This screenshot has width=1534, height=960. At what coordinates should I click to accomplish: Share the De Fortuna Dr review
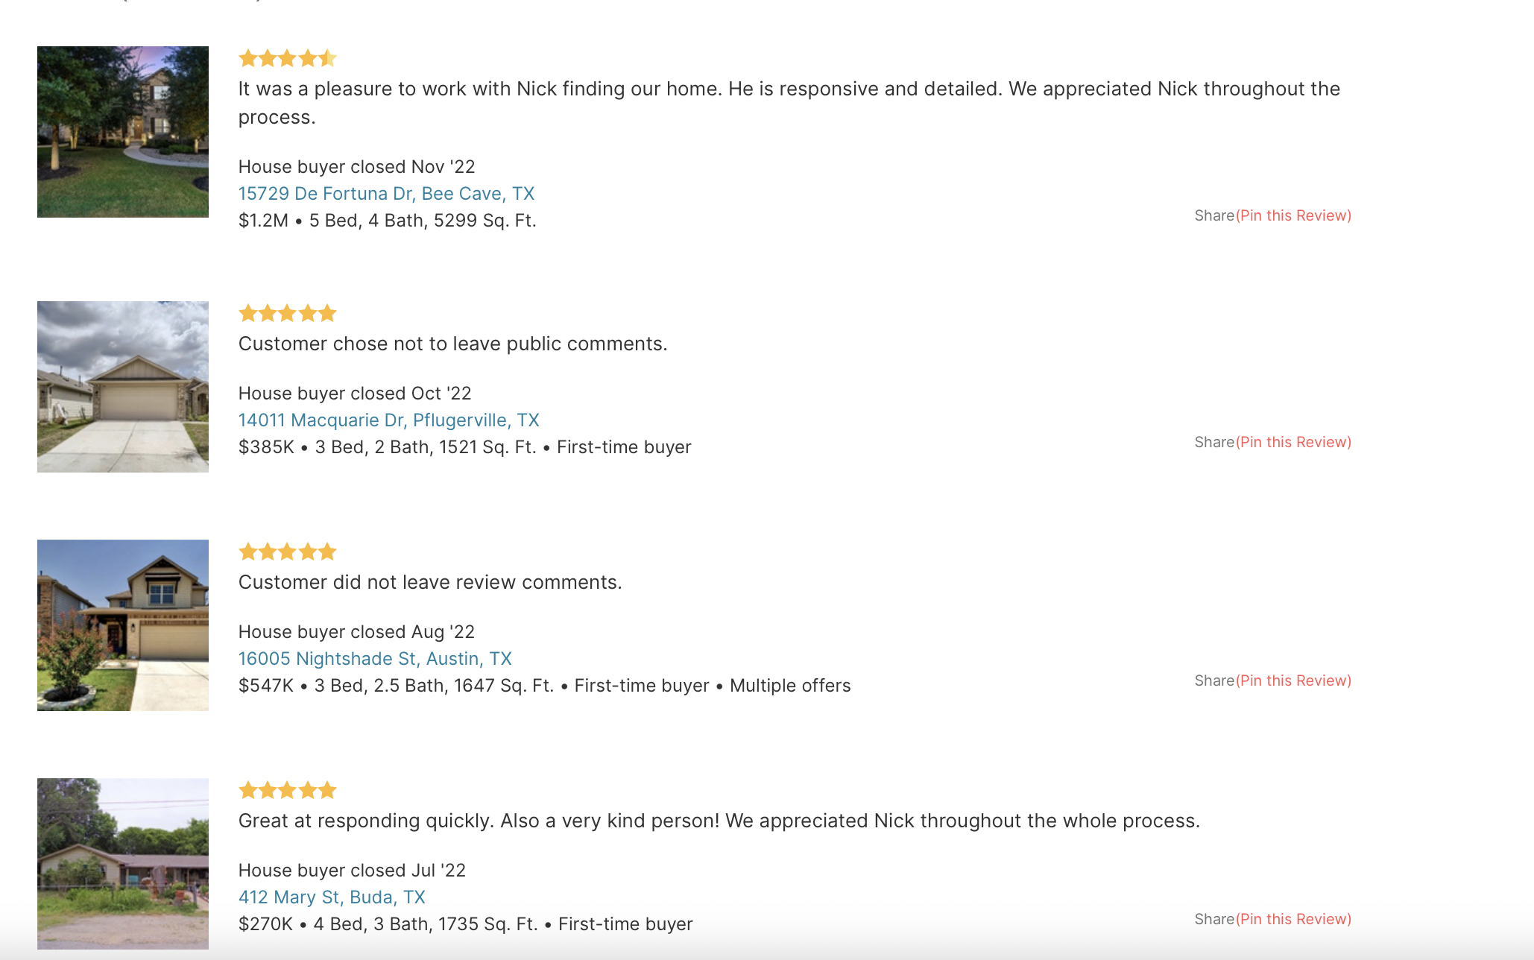(1214, 216)
